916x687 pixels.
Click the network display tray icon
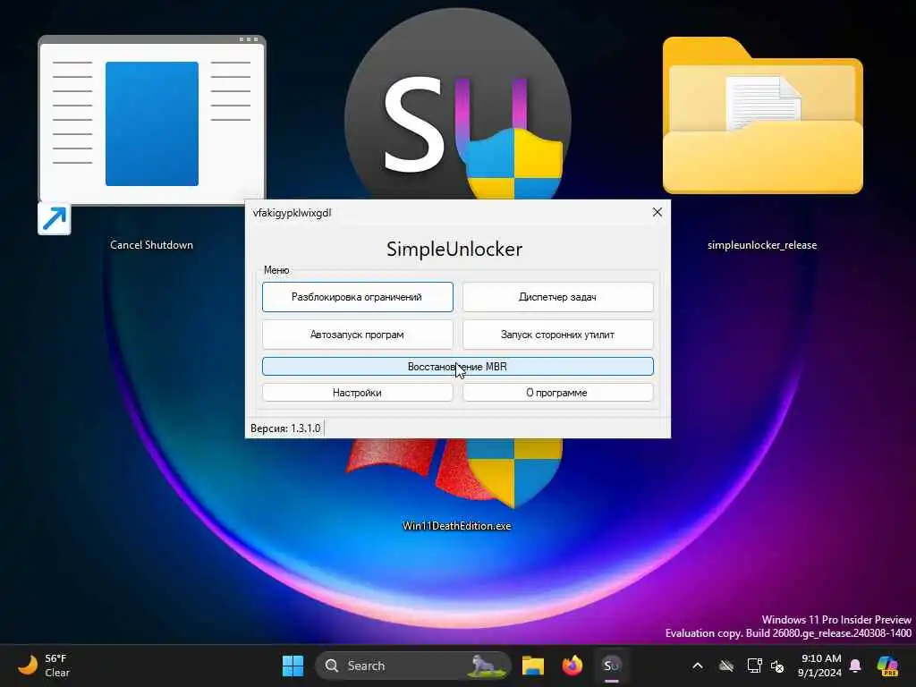754,666
